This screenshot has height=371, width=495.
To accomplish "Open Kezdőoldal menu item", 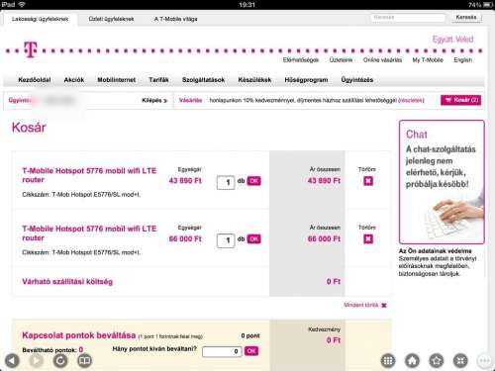I will [35, 80].
